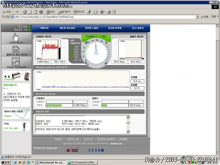Click the browser Stop toolbar icon
The height and width of the screenshot is (165, 220).
(25, 12)
